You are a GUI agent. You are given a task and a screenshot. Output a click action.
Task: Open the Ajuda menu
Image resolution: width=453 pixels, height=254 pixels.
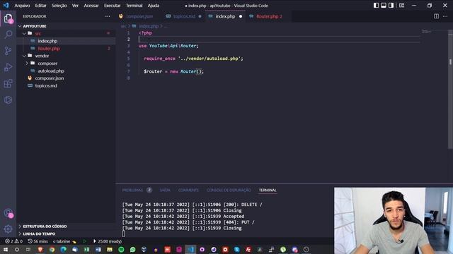point(154,6)
